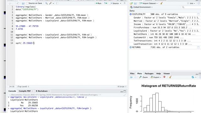Viewport: 201px width, 113px height.
Task: Source the active script
Action: click(x=115, y=3)
